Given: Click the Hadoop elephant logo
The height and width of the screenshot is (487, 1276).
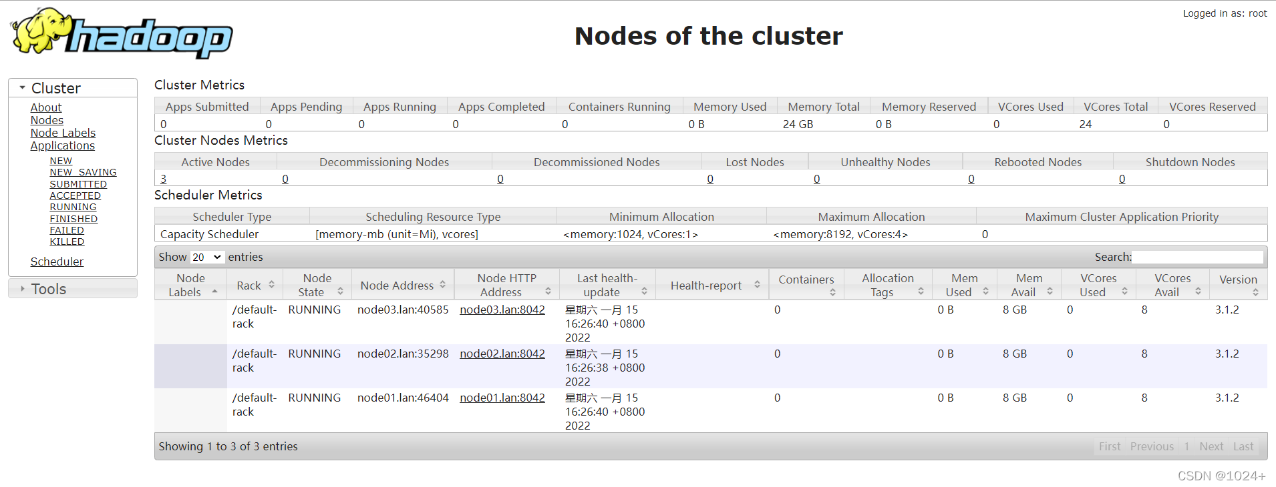Looking at the screenshot, I should point(122,33).
